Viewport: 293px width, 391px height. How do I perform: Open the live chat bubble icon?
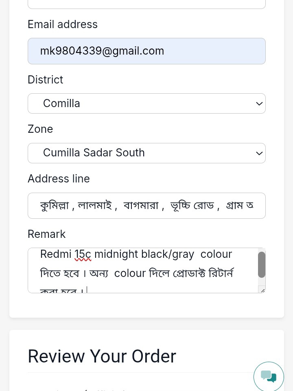(x=269, y=377)
